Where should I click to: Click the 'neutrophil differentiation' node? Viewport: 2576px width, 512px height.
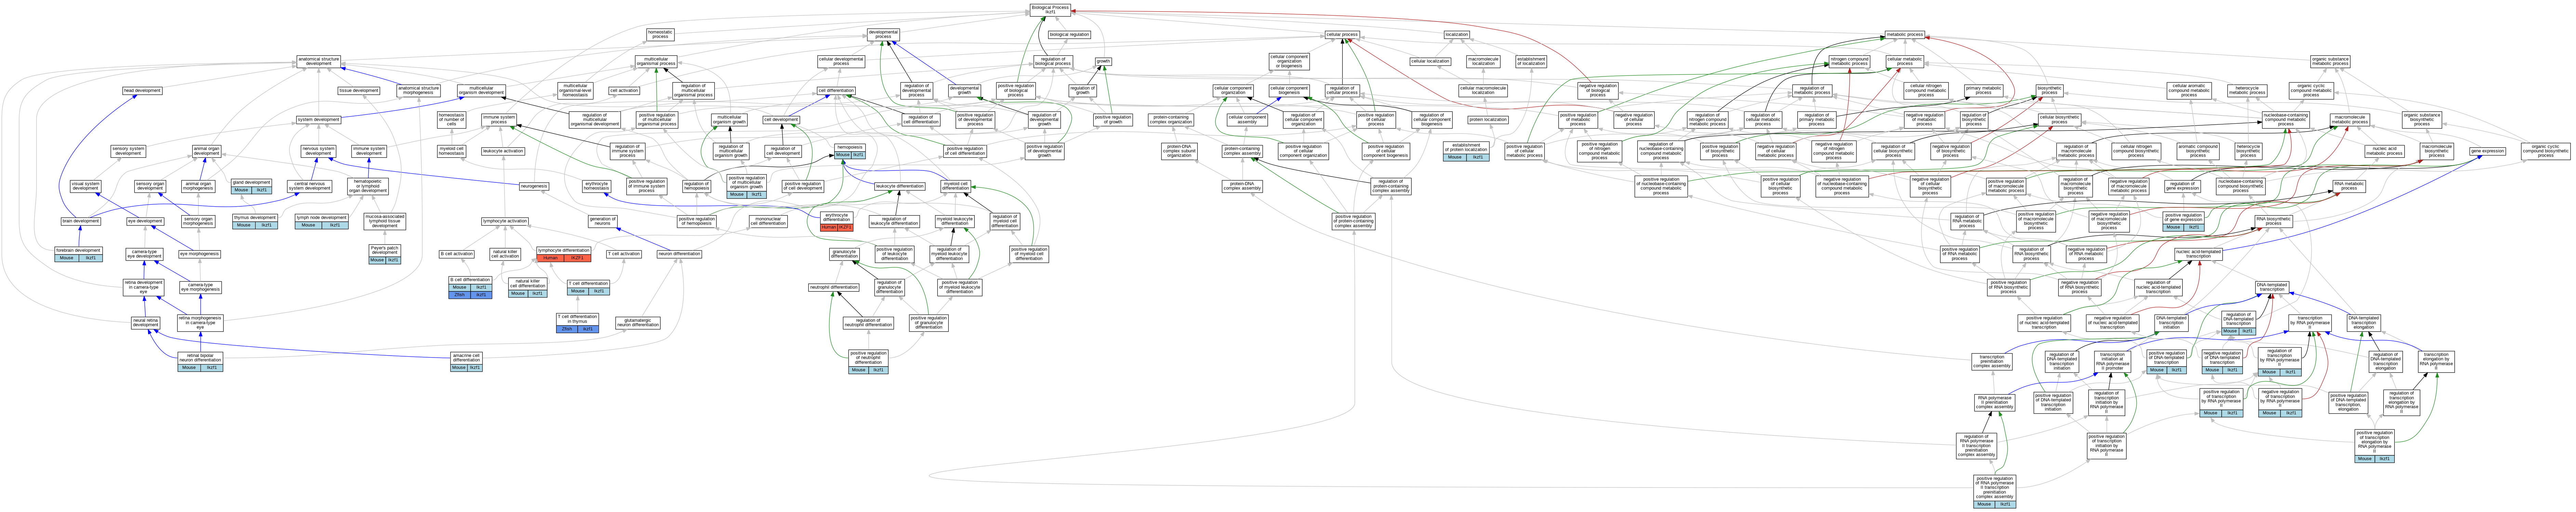(x=835, y=288)
